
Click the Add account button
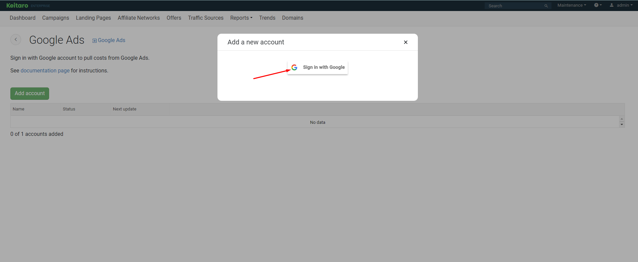click(x=30, y=93)
